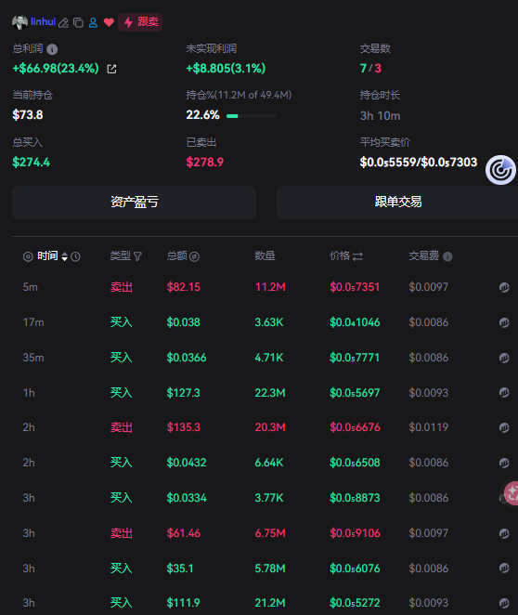Click the +$66.98(23.4%) total profit value
Viewport: 518px width, 615px height.
coord(56,68)
